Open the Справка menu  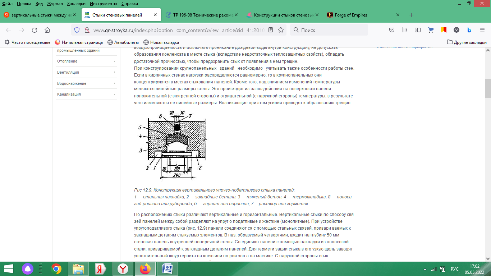click(x=130, y=4)
